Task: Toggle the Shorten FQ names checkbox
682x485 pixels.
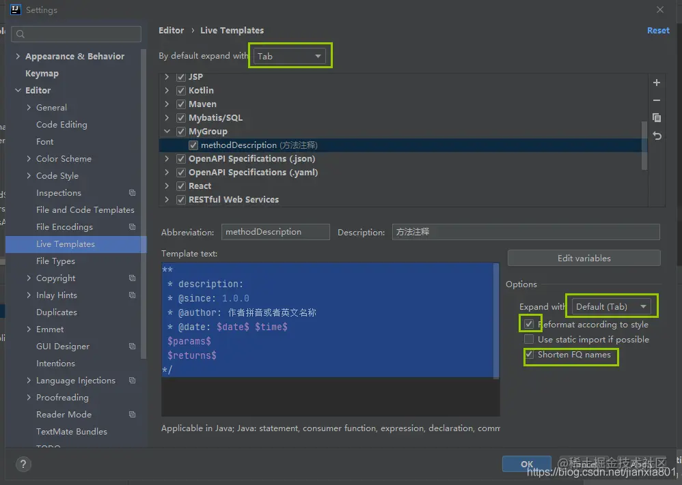Action: (529, 354)
